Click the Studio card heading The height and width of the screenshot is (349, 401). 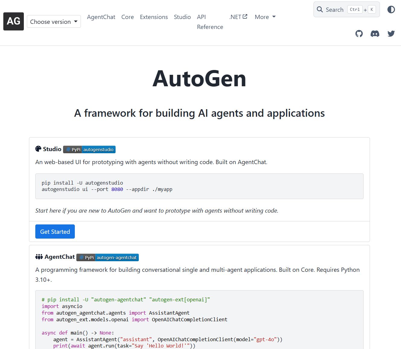pyautogui.click(x=52, y=149)
